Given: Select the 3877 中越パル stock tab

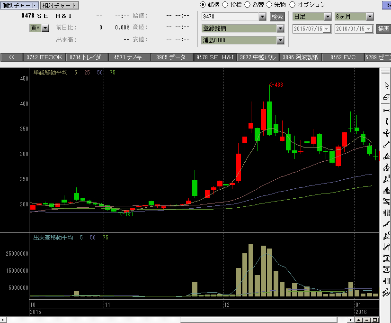Looking at the screenshot, I should (258, 57).
